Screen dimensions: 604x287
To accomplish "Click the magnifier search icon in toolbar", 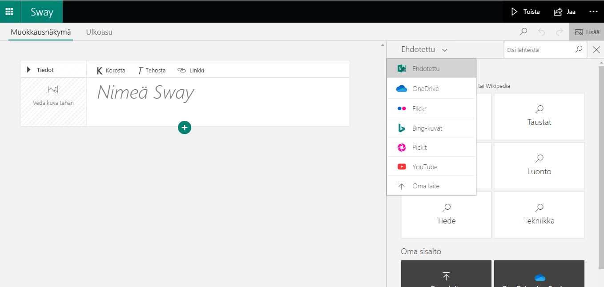I will coord(523,32).
